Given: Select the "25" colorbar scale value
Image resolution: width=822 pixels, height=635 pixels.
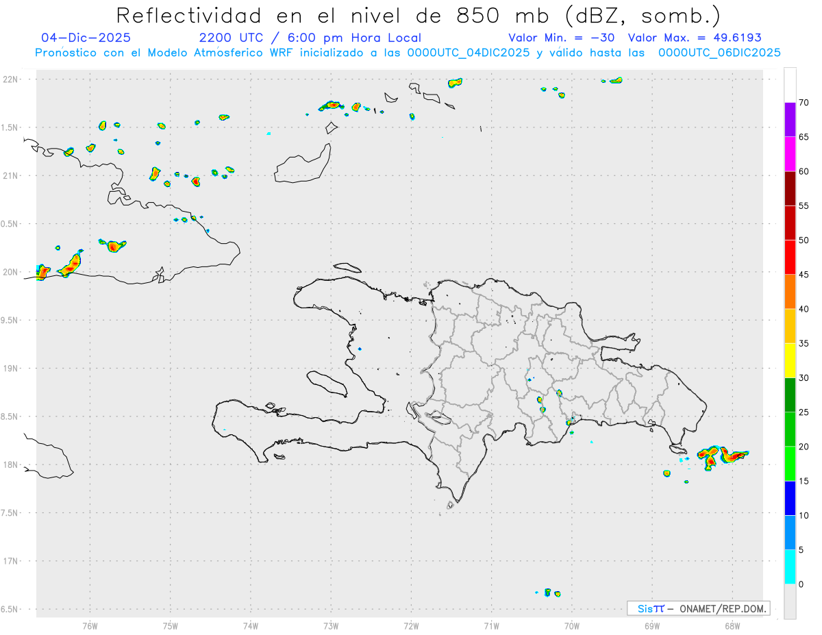Looking at the screenshot, I should [804, 412].
